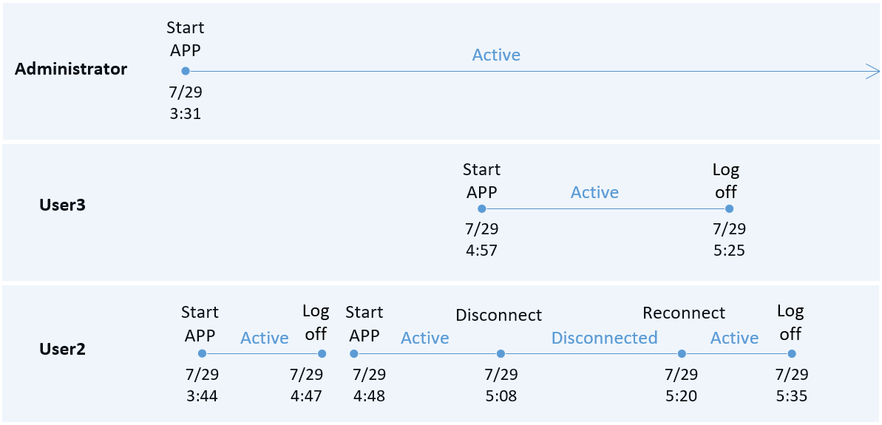Click the Disconnect text above User2 timeline

click(498, 316)
